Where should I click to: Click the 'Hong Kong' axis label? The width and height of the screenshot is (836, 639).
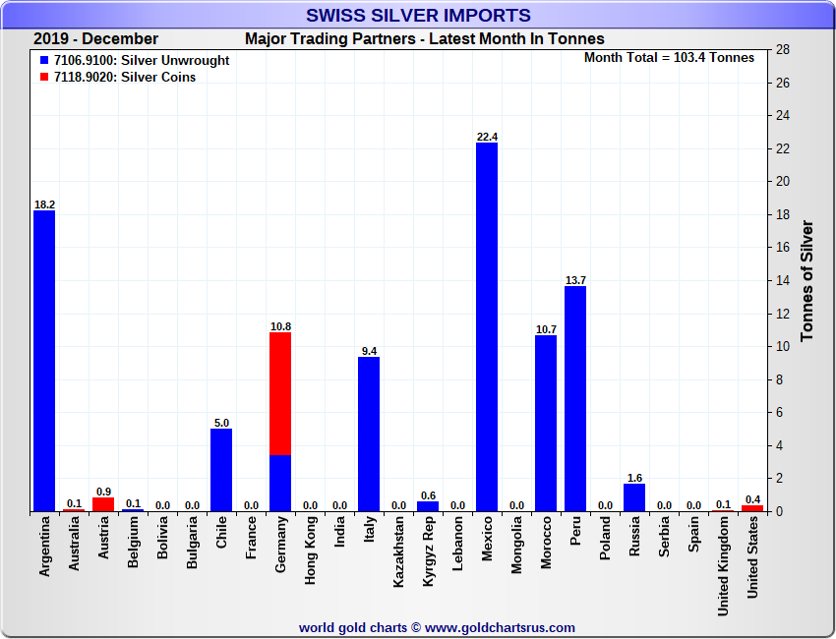pos(310,551)
